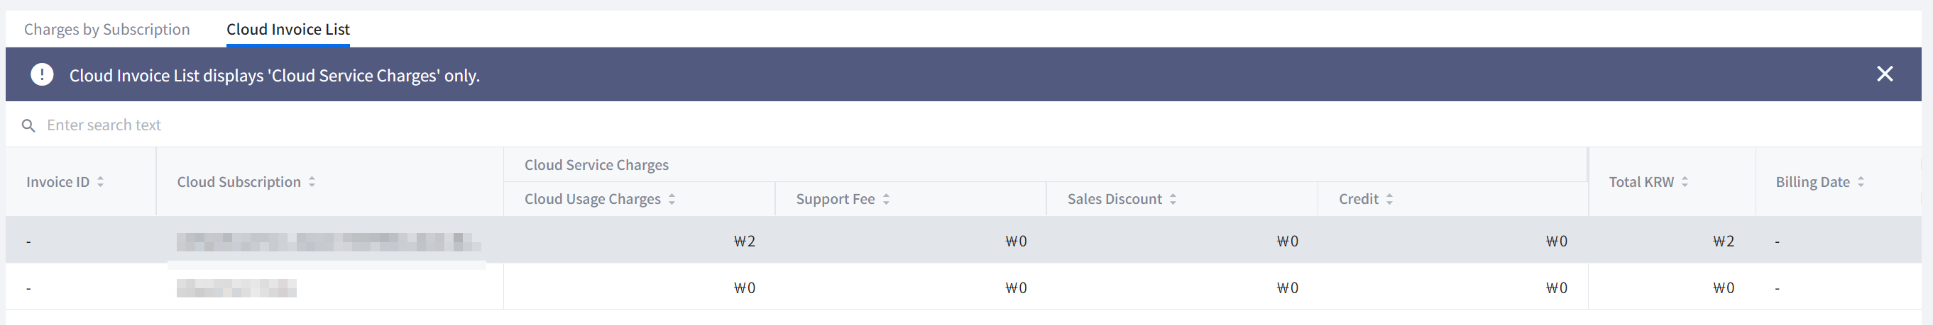Dismiss the Cloud Invoice List notice banner
The width and height of the screenshot is (1933, 325).
[x=1884, y=74]
